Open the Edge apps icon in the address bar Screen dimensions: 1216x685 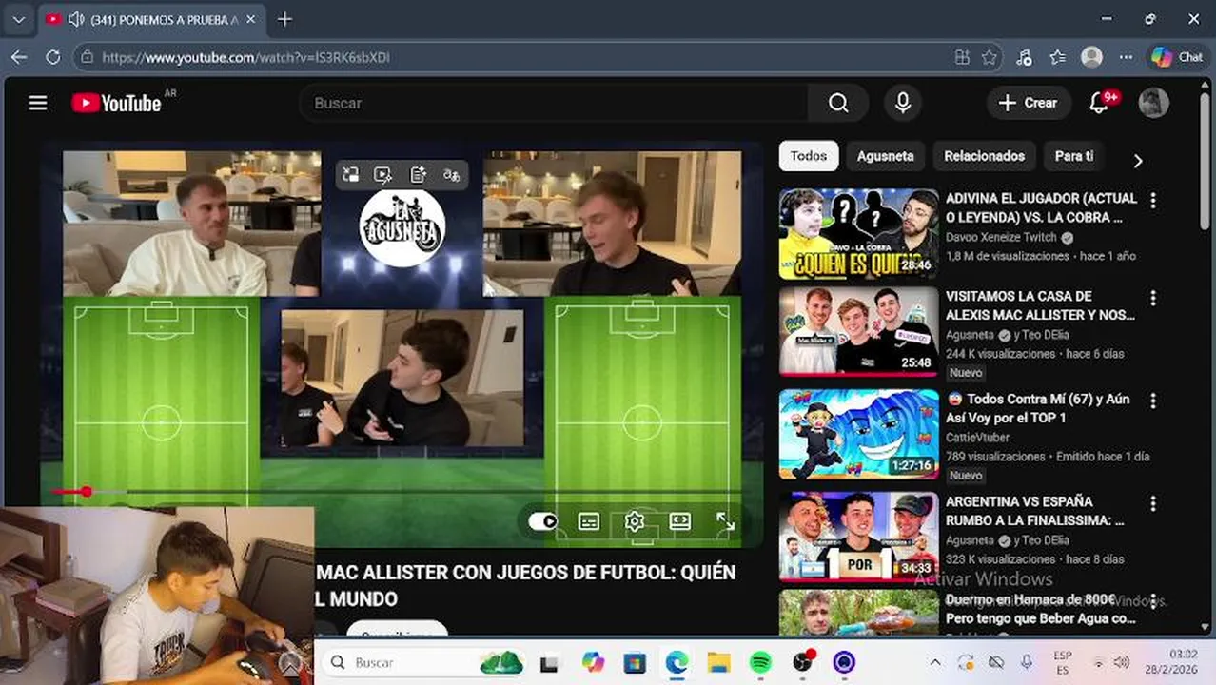coord(962,57)
